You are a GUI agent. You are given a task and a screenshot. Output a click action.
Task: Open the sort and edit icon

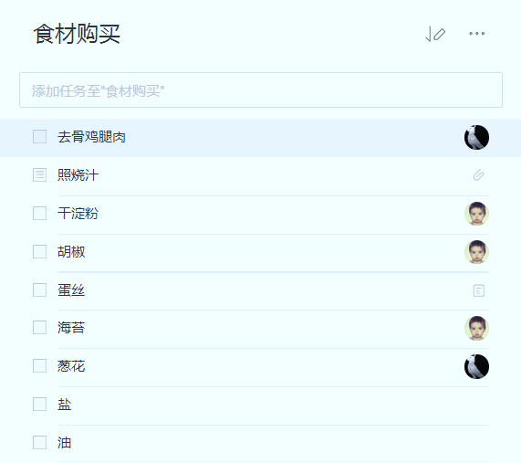coord(435,34)
